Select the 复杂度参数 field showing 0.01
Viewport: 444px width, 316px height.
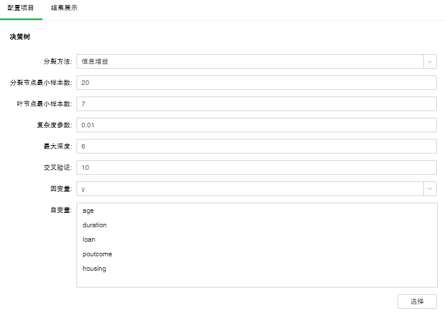pos(256,125)
